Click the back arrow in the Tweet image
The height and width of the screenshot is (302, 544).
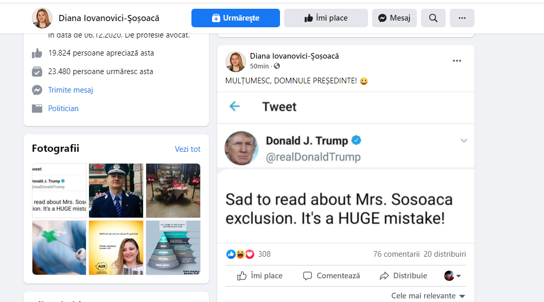pos(235,106)
